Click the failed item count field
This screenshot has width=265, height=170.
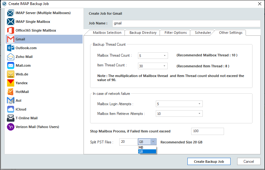pyautogui.click(x=207, y=131)
